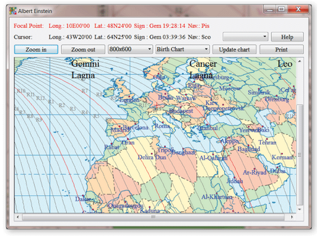
Task: Click Oran on the map
Action: click(128, 142)
